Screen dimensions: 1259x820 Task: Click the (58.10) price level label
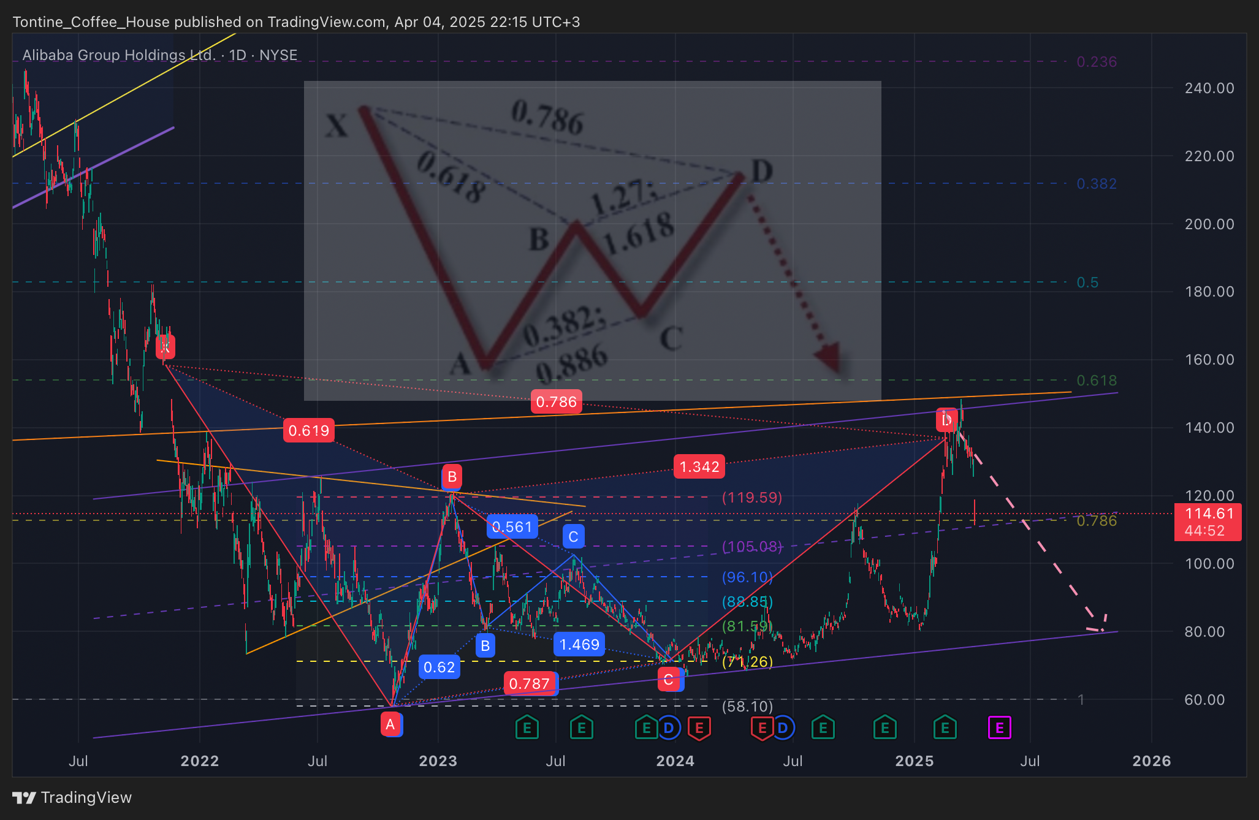[x=747, y=706]
